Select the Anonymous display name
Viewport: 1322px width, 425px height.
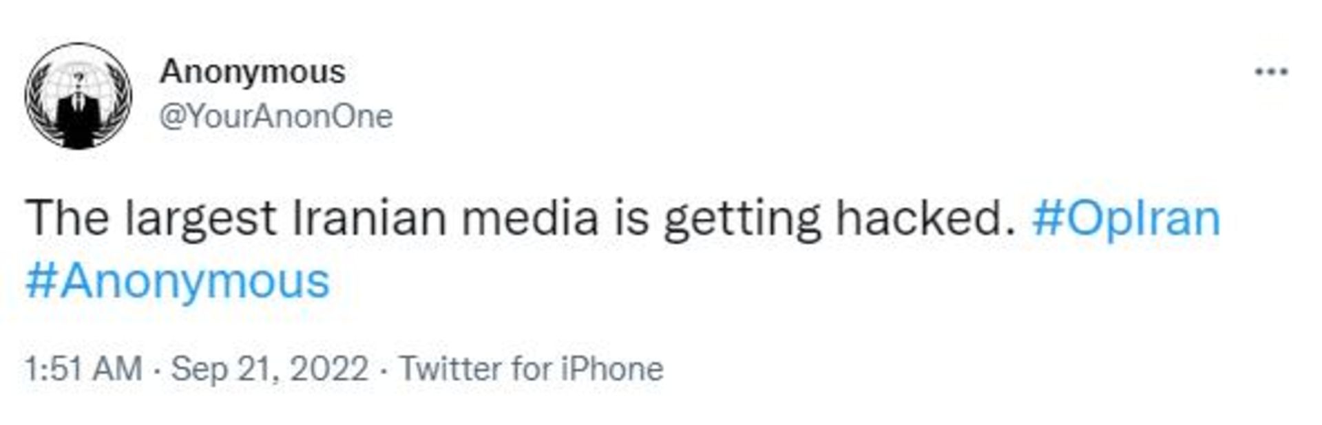point(252,72)
